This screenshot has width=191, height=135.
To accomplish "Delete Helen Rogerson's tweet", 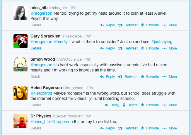I will tap(130, 105).
